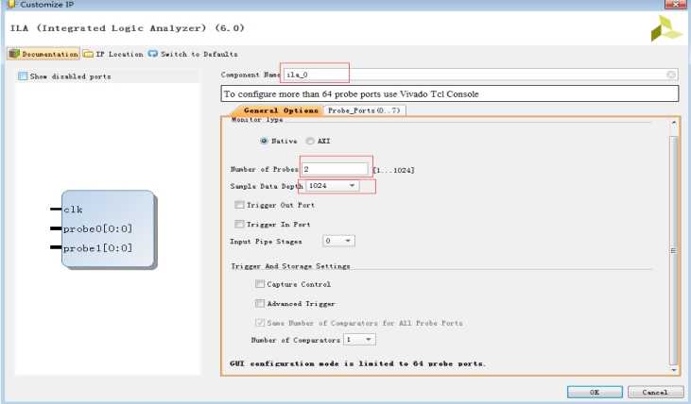
Task: Click Switch to Defaults
Action: click(x=193, y=54)
